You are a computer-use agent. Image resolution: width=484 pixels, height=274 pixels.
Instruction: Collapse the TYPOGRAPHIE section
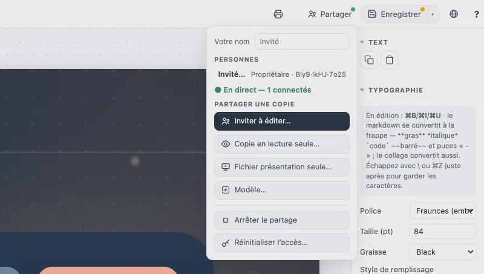tap(391, 90)
